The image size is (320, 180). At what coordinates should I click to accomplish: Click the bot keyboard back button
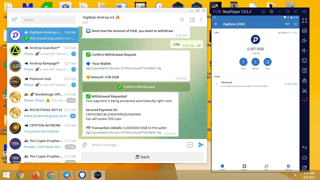(x=142, y=157)
